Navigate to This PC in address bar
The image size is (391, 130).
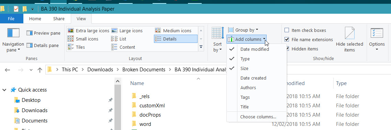click(70, 70)
